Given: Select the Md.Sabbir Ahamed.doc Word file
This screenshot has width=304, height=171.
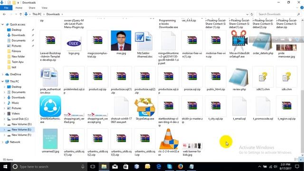Looking at the screenshot, I should point(143,41).
